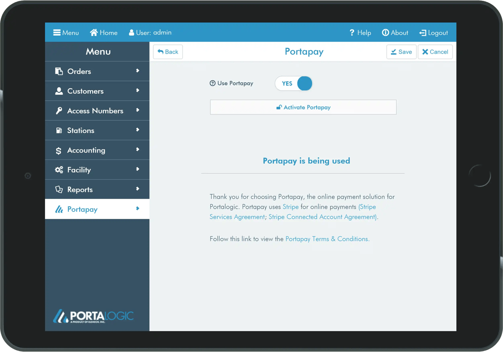The image size is (503, 352).
Task: Open the About page
Action: point(395,33)
